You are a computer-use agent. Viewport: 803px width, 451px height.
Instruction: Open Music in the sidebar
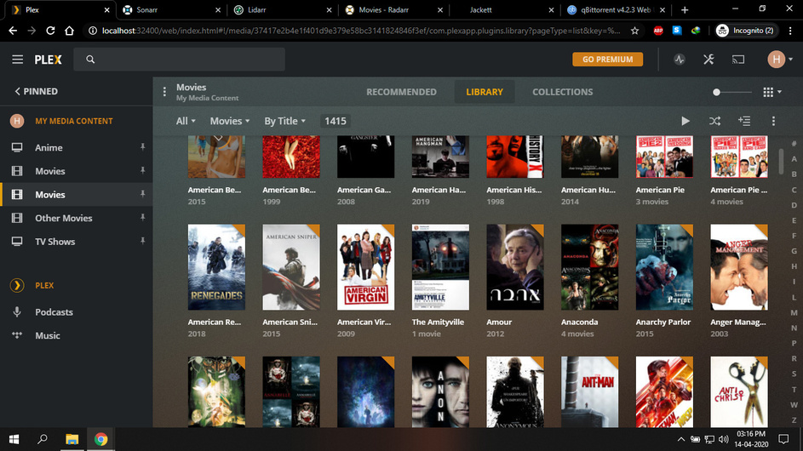click(x=48, y=336)
